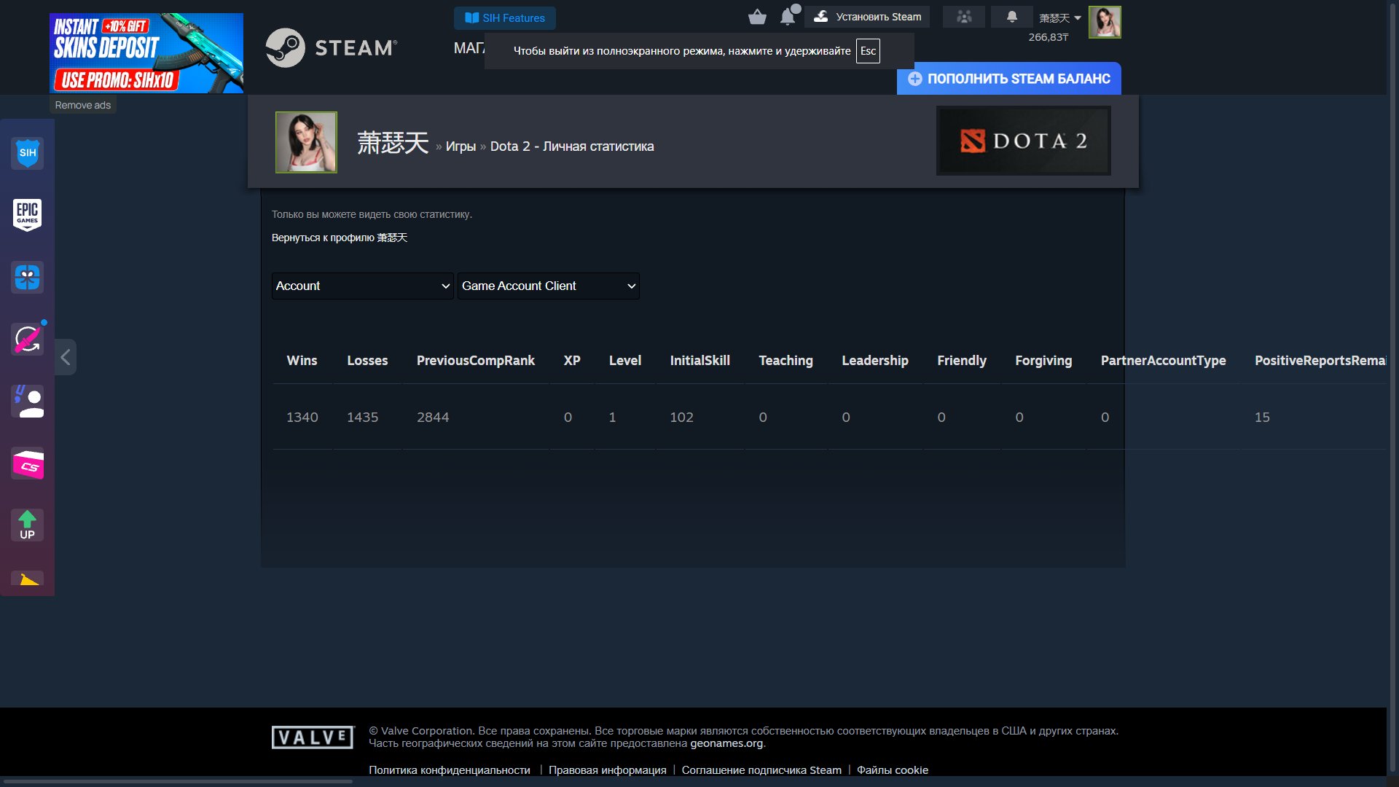Open Правовая информация link
Viewport: 1399px width, 787px height.
608,770
